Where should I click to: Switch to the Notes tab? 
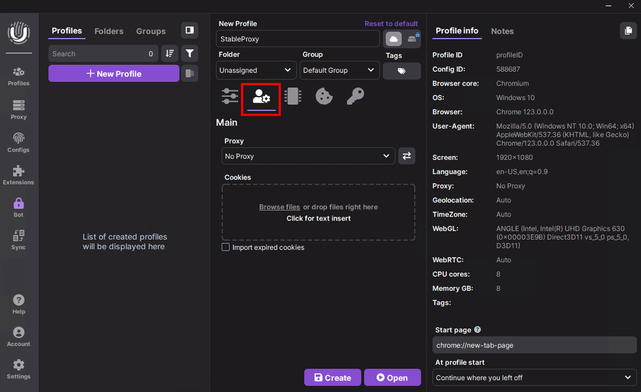(x=502, y=31)
